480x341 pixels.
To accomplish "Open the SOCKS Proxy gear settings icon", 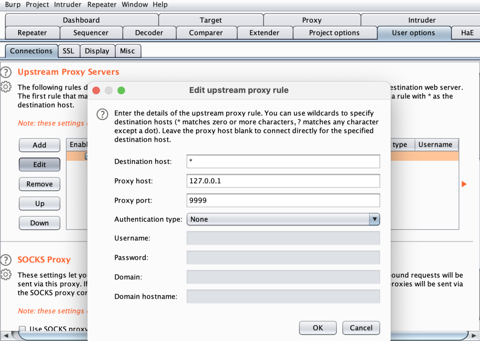I will (6, 274).
